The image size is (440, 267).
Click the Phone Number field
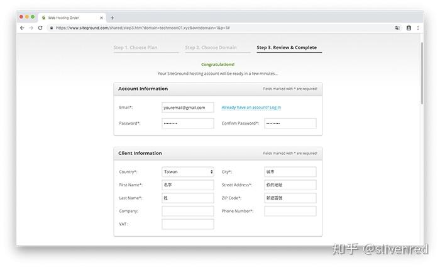click(x=290, y=211)
